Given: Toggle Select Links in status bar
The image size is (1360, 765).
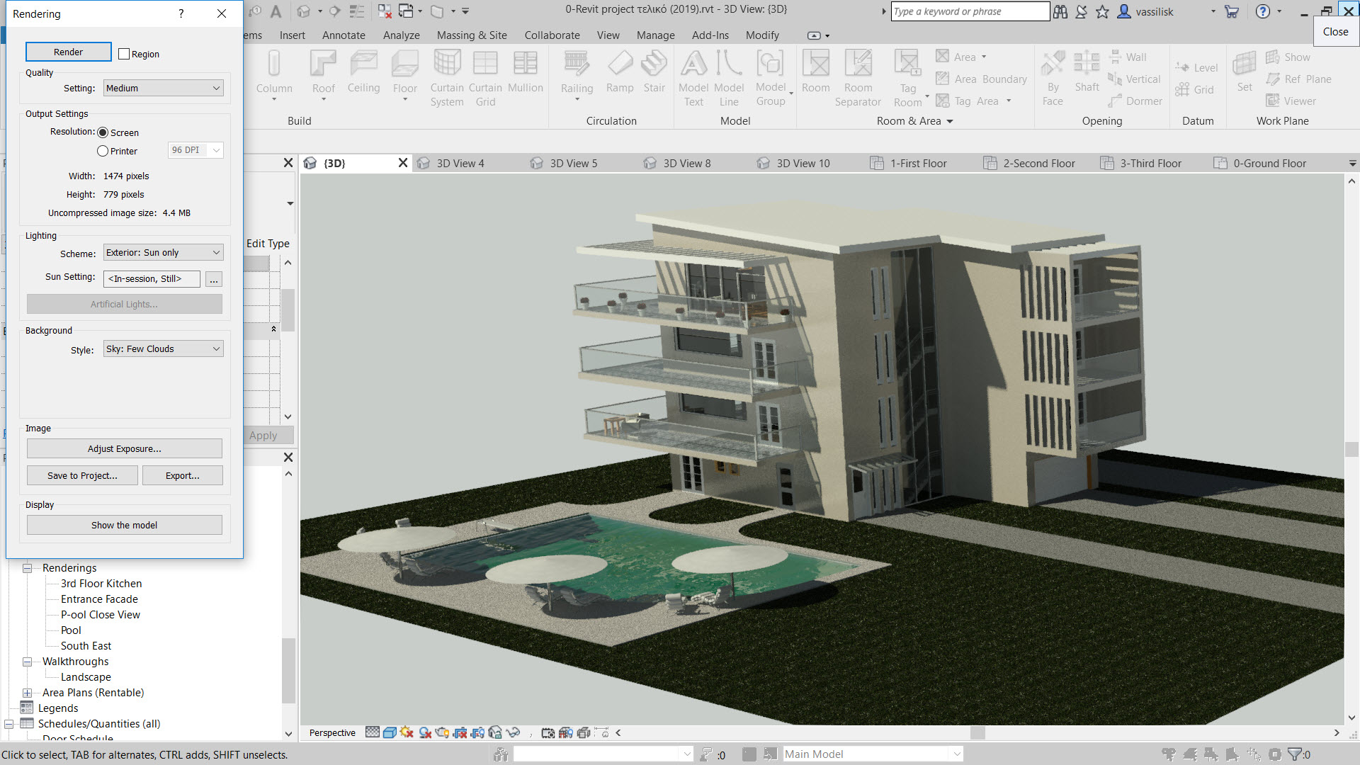Looking at the screenshot, I should pos(1169,754).
